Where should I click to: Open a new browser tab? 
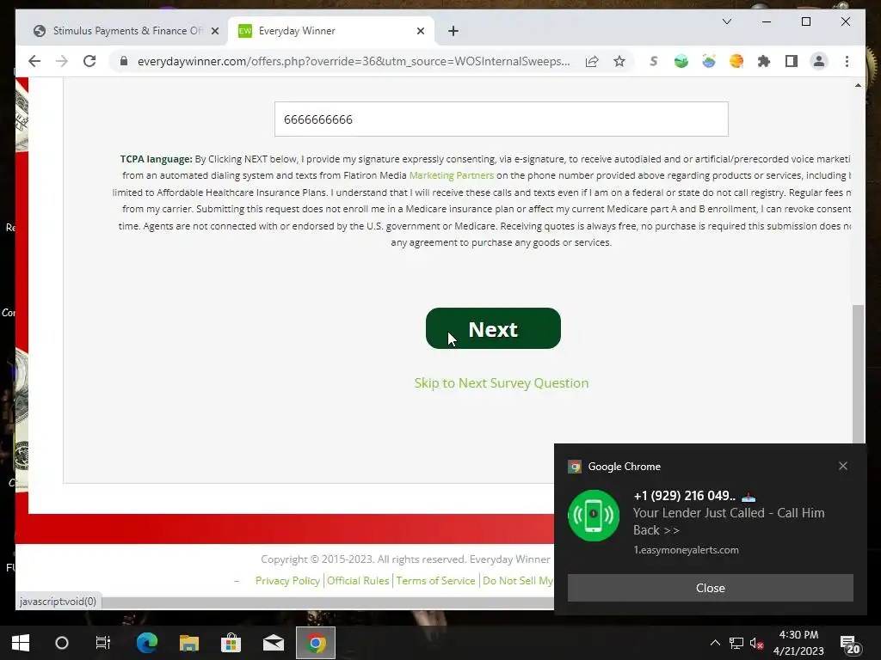(x=453, y=31)
